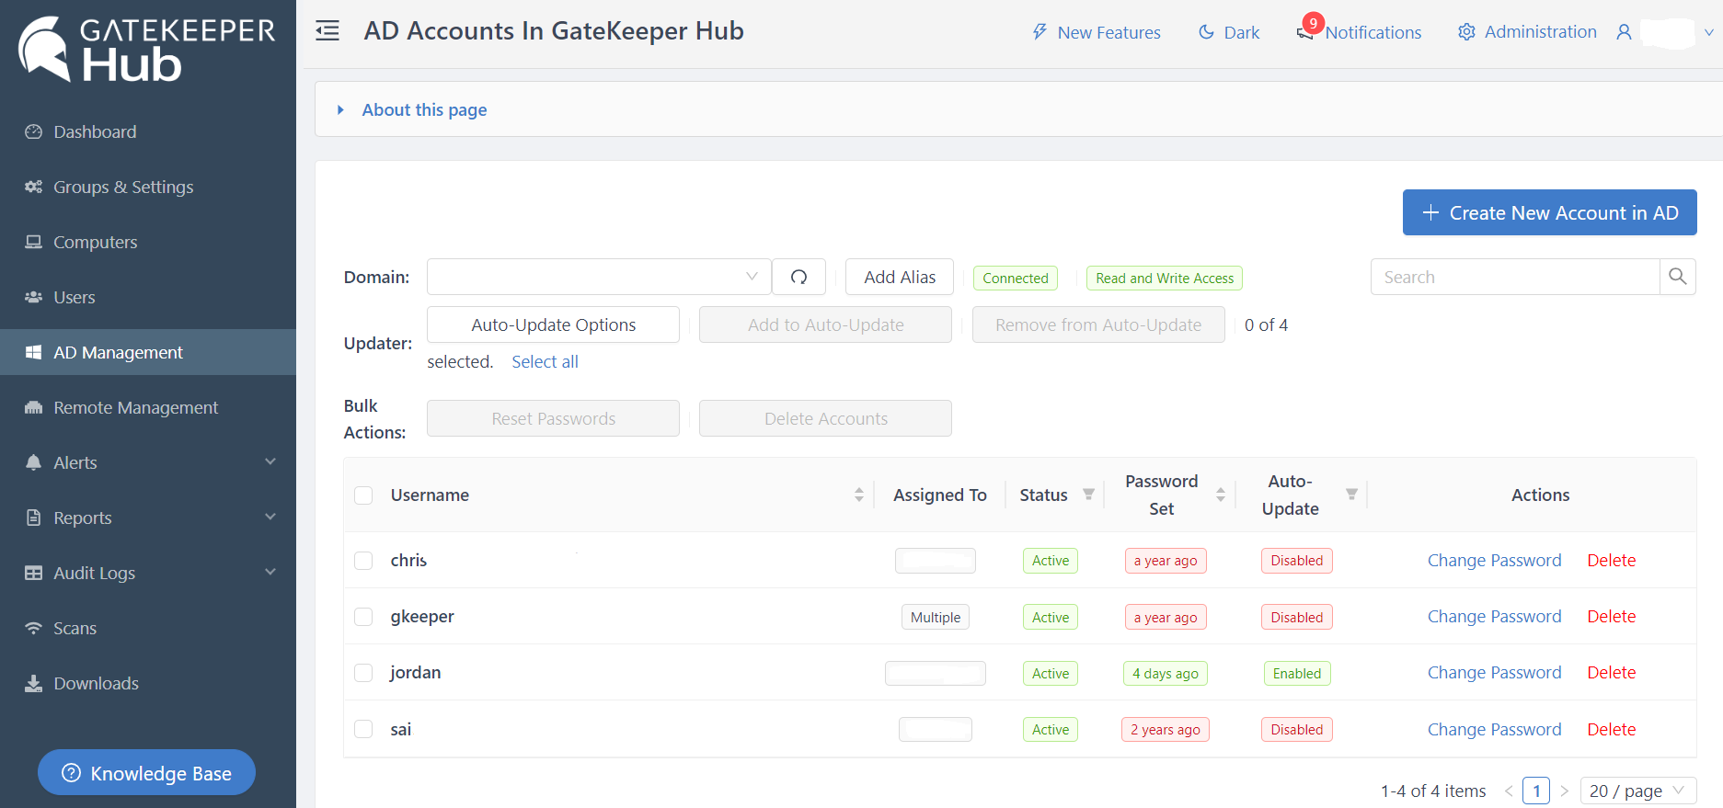Open Groups & Settings menu item
The width and height of the screenshot is (1723, 808).
(148, 187)
